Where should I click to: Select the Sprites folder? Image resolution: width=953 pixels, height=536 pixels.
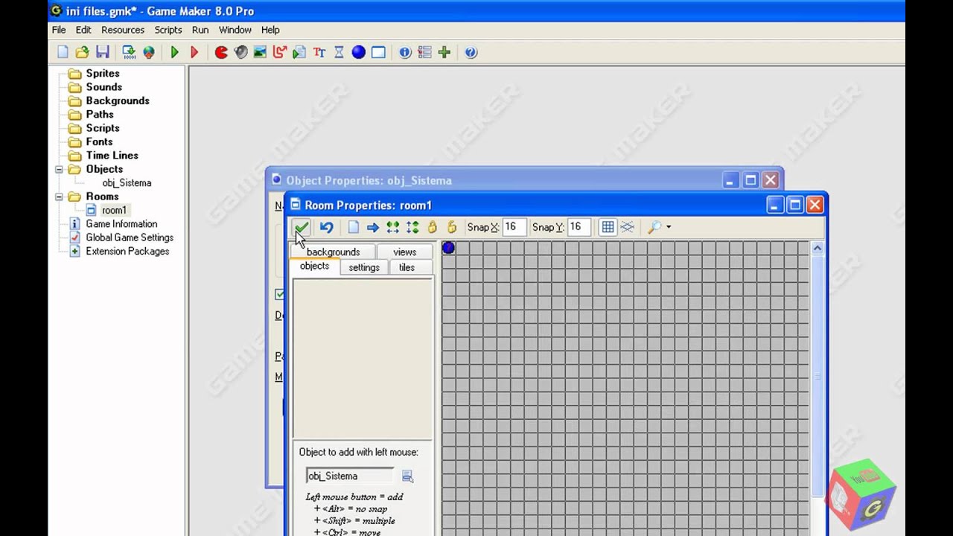[x=103, y=73]
